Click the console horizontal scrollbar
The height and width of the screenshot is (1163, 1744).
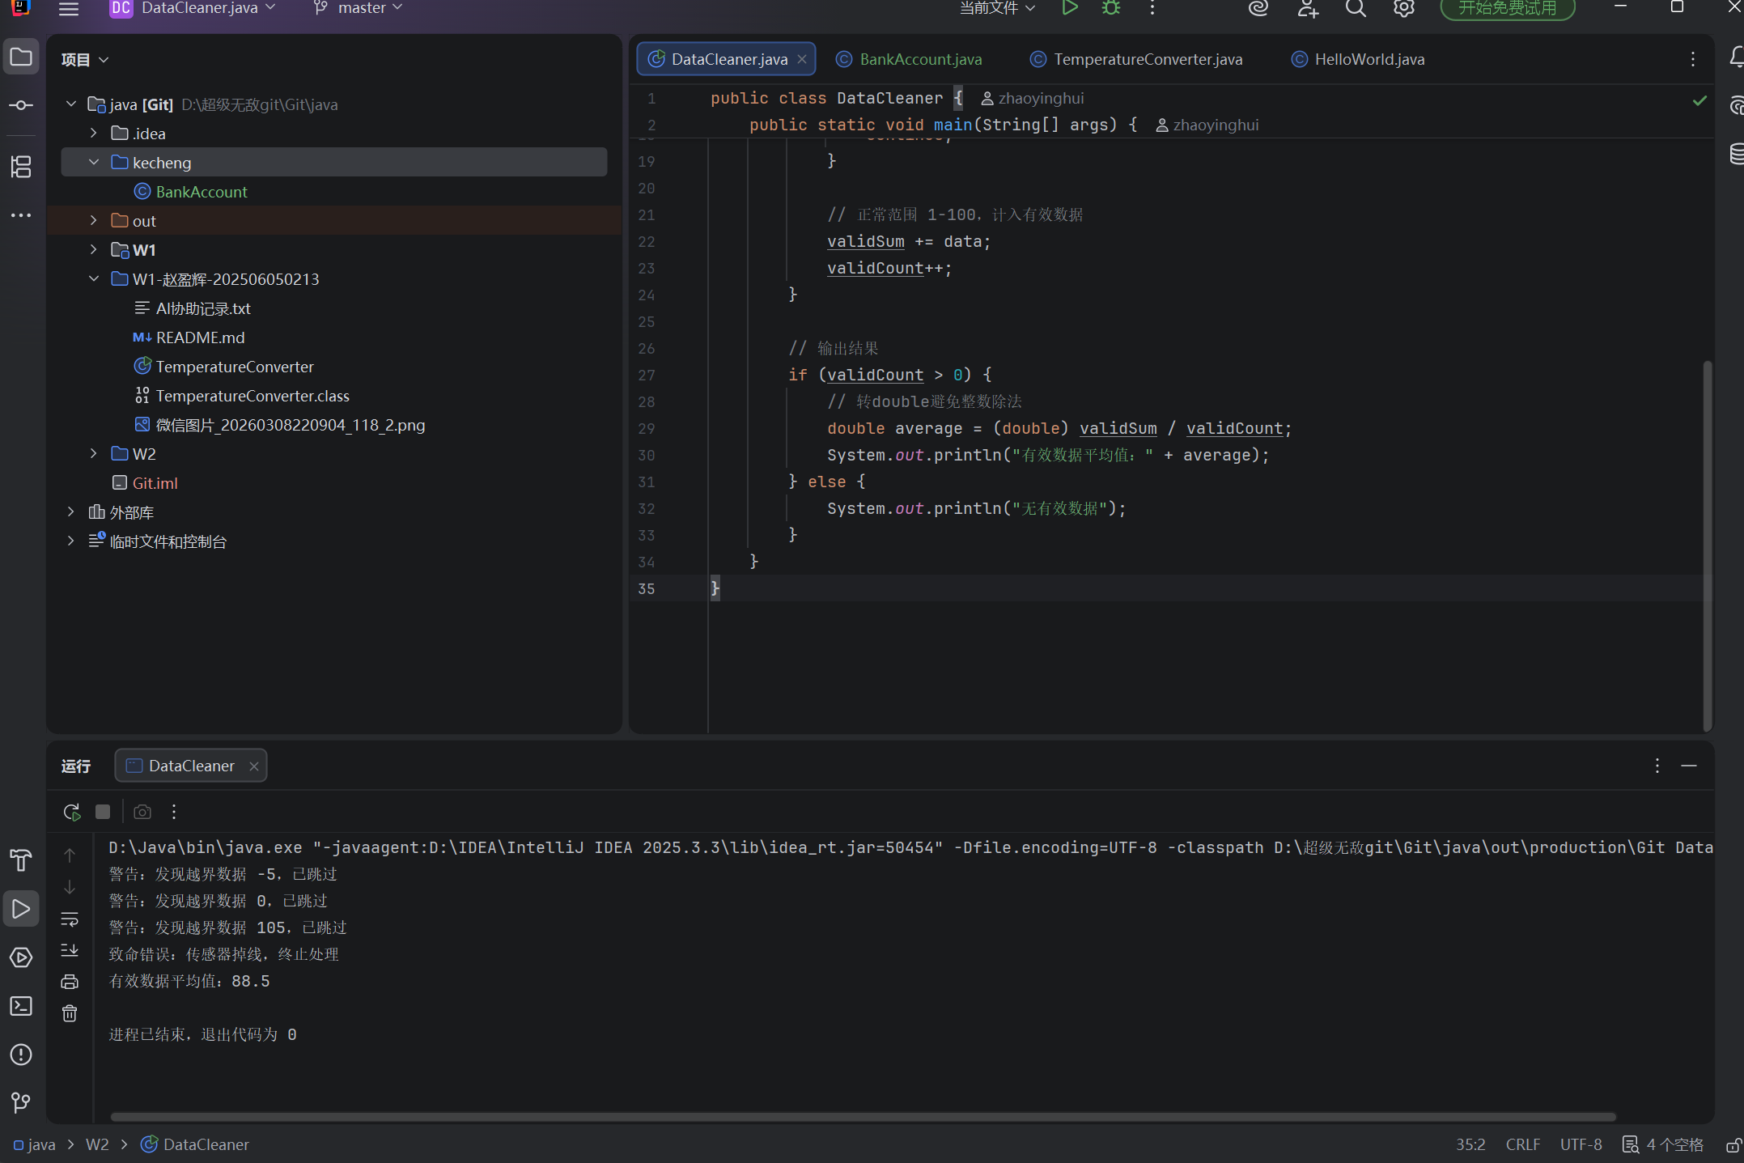(x=863, y=1117)
